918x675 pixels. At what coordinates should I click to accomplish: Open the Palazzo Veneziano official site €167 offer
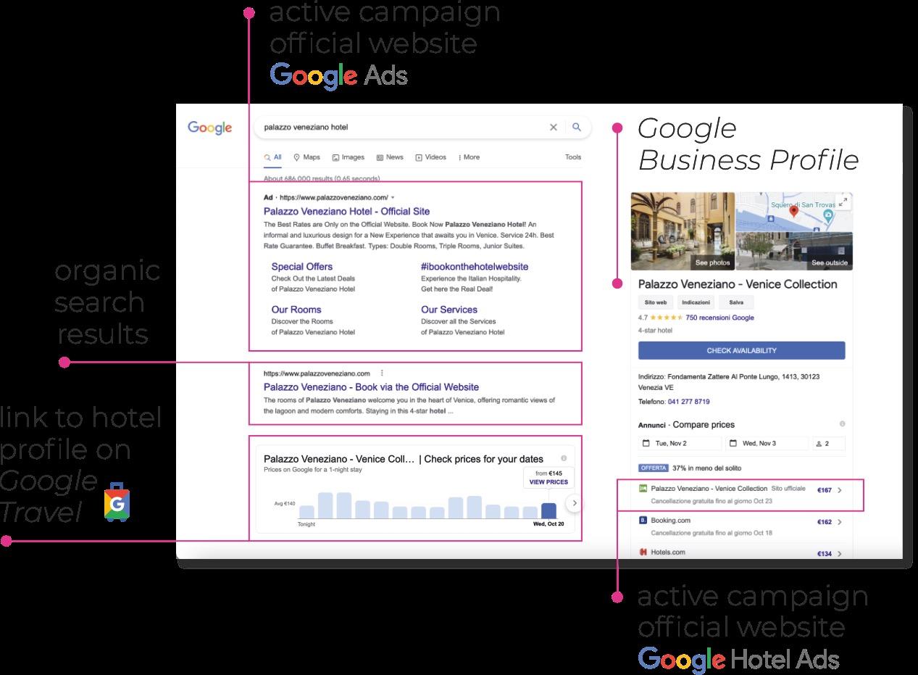click(x=740, y=494)
